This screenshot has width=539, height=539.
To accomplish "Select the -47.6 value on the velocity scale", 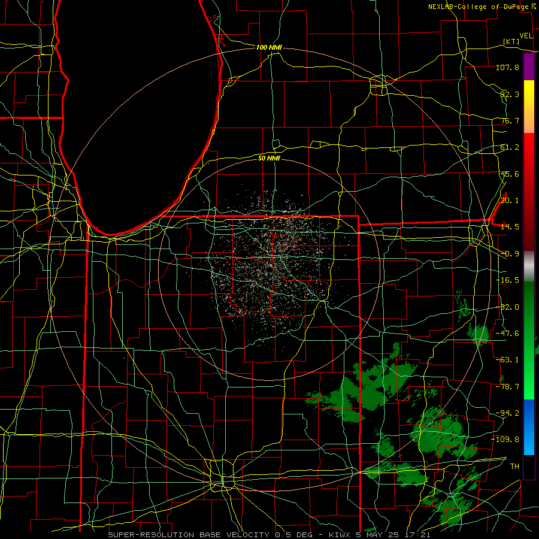I will pos(507,334).
